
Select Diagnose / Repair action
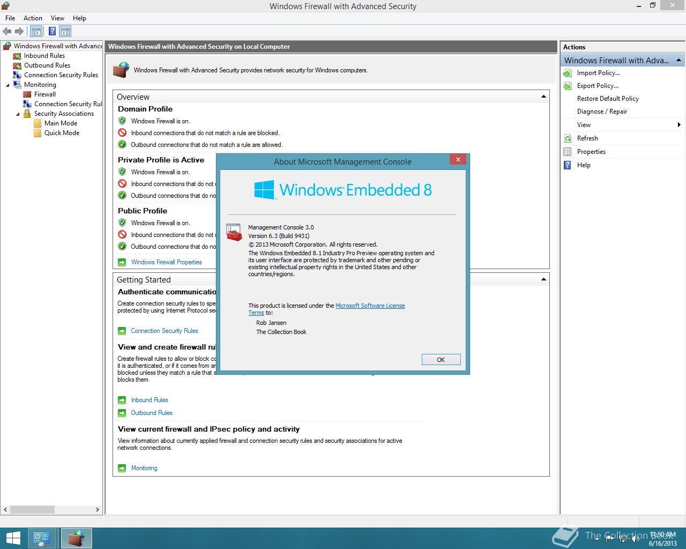tap(602, 112)
